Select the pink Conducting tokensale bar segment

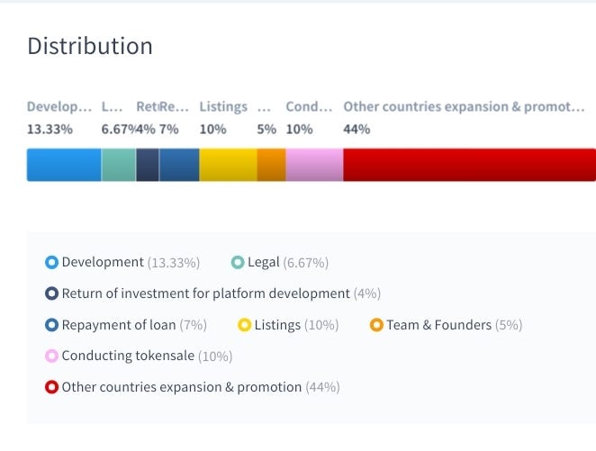click(x=314, y=165)
